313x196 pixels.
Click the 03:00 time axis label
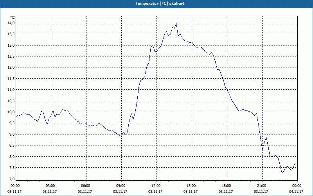click(51, 186)
